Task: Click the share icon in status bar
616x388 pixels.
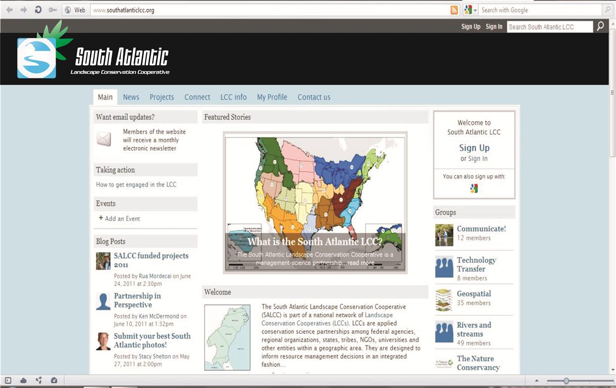Action: click(x=39, y=380)
